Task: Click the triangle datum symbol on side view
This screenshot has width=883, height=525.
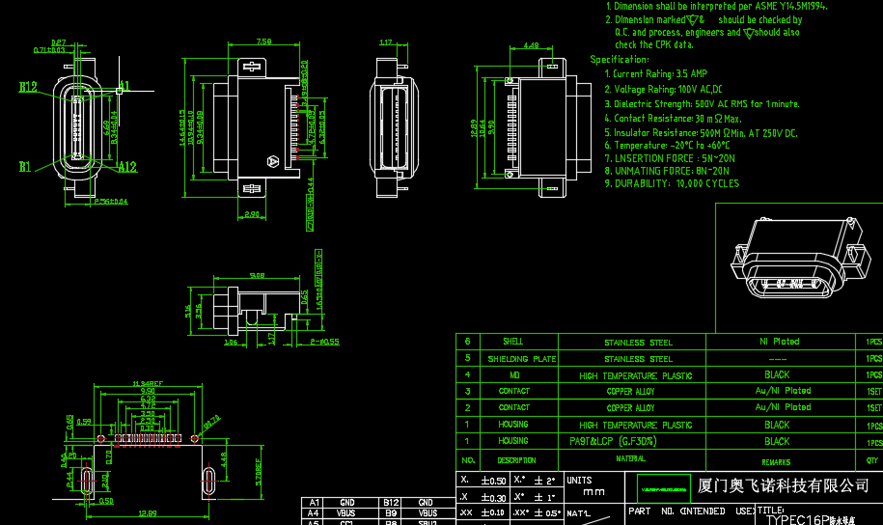Action: click(272, 161)
